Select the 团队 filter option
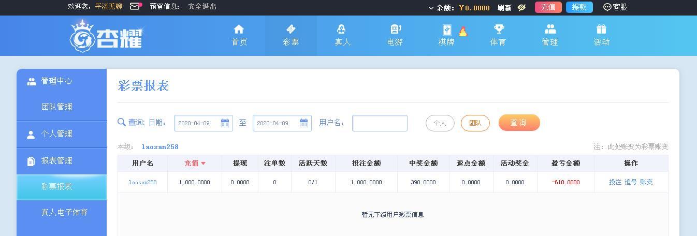The image size is (697, 236). click(475, 123)
